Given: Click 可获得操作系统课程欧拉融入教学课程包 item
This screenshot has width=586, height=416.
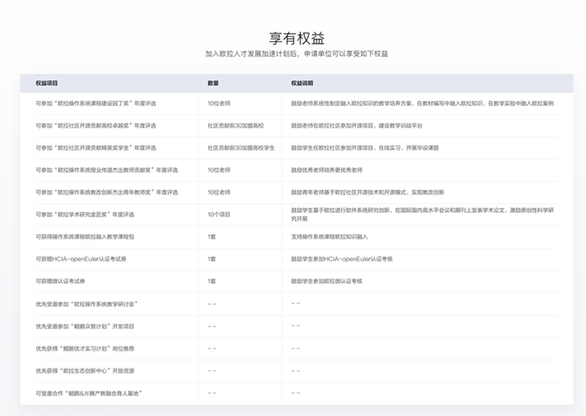Looking at the screenshot, I should pyautogui.click(x=90, y=237).
